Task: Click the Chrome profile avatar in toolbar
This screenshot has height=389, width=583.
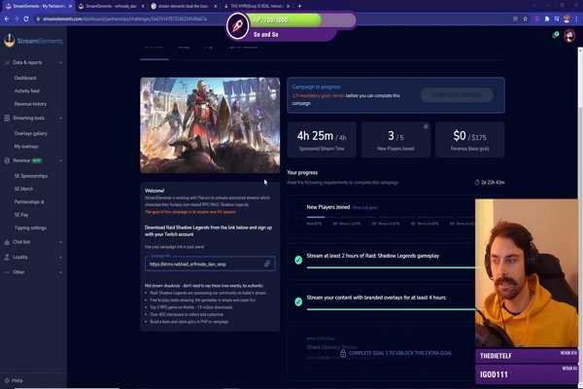Action: click(566, 18)
